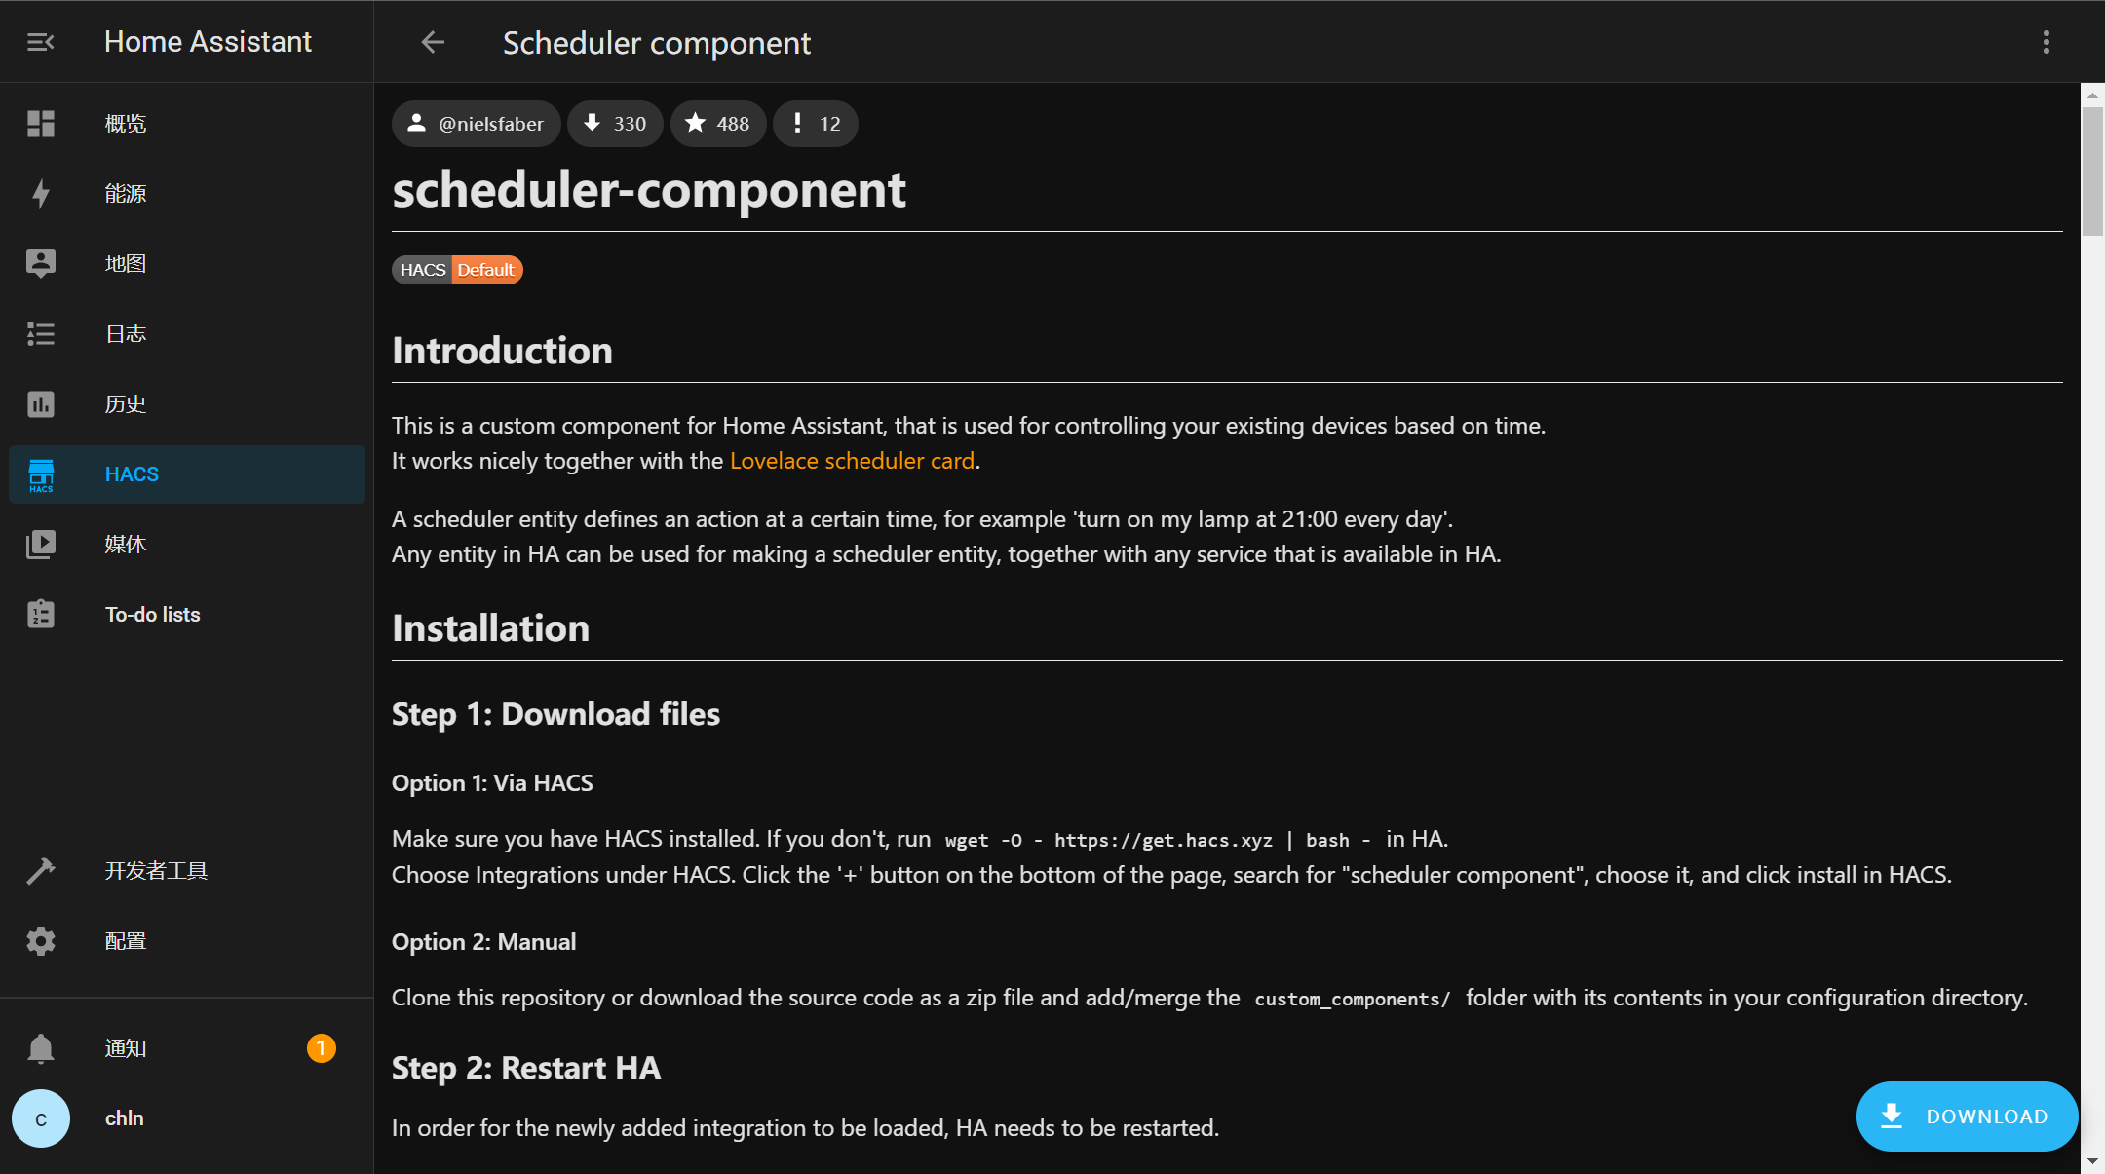
Task: Open the 开发者工具 hammer icon
Action: pyautogui.click(x=41, y=871)
